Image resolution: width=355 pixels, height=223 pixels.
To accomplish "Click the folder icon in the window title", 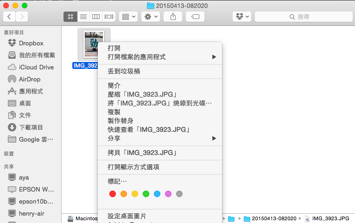I will (150, 6).
